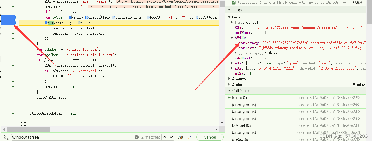Clear the window.asrsea search text
This screenshot has width=372, height=141.
(x=137, y=137)
